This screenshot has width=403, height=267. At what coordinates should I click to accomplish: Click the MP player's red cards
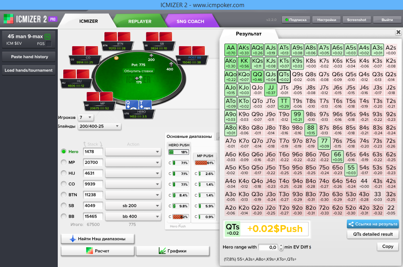100,96
